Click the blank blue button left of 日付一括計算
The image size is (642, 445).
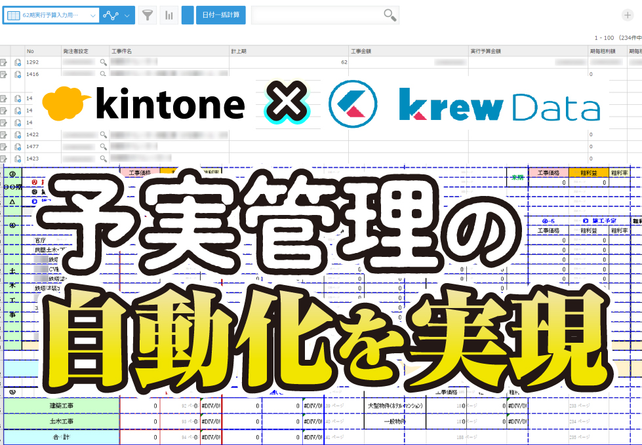(x=188, y=16)
